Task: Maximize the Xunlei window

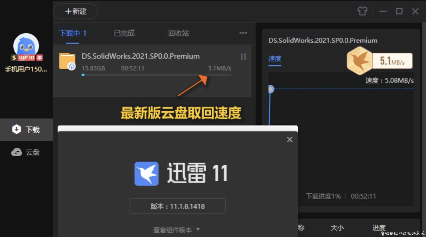Action: tap(399, 11)
